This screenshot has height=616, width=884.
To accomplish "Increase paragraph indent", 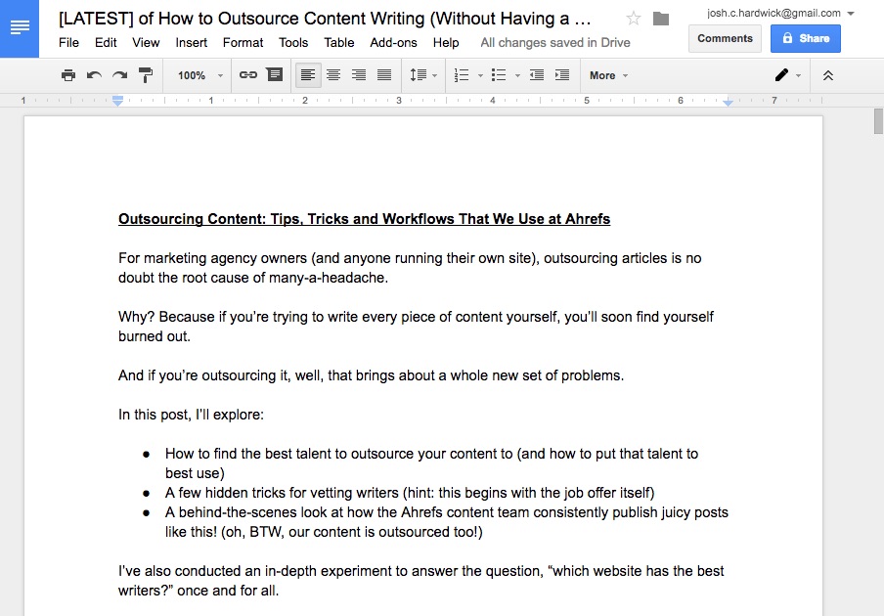I will 562,75.
